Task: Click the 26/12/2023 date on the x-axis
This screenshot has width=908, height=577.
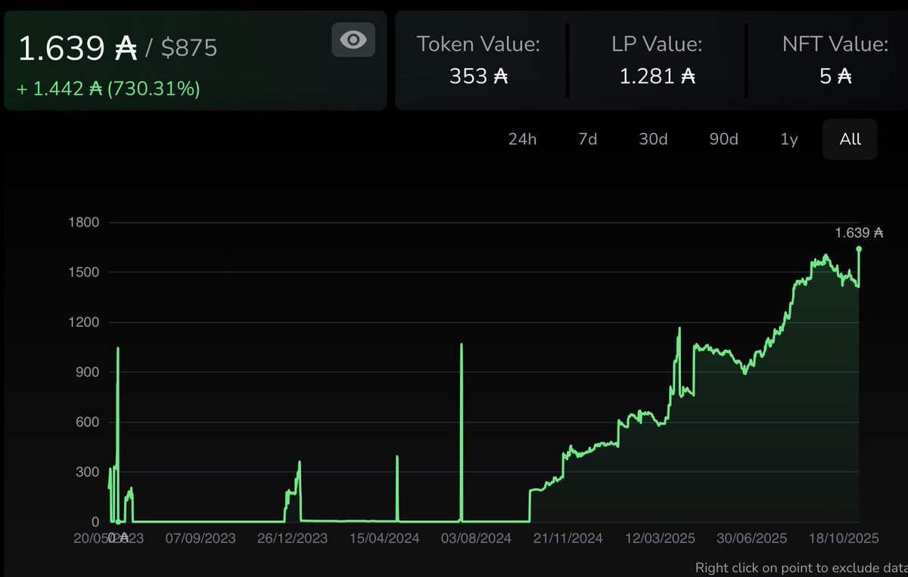Action: 292,538
